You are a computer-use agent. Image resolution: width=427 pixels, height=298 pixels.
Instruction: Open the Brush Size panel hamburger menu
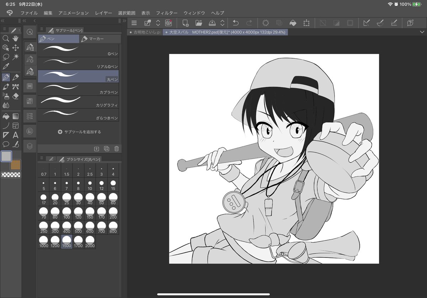coord(42,158)
